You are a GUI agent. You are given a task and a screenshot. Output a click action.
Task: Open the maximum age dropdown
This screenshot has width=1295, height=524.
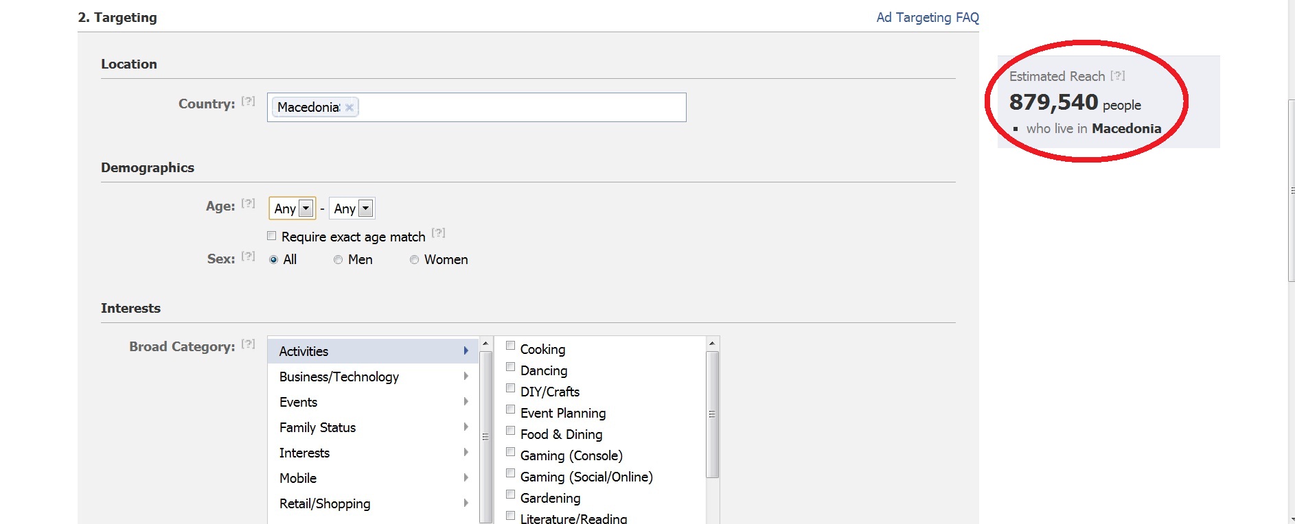(x=352, y=209)
